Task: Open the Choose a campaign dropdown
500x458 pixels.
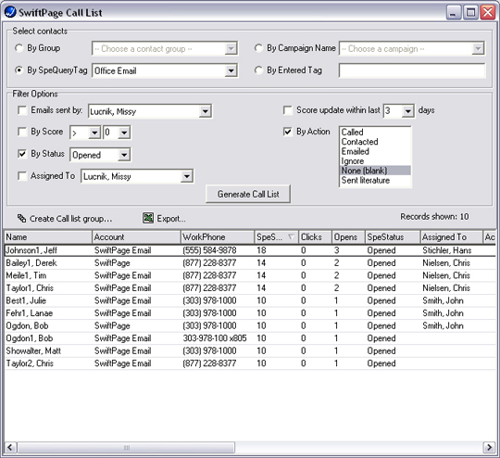Action: pyautogui.click(x=478, y=49)
